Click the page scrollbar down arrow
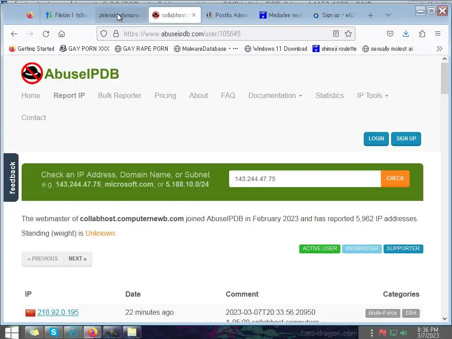The height and width of the screenshot is (339, 452). pos(444,319)
